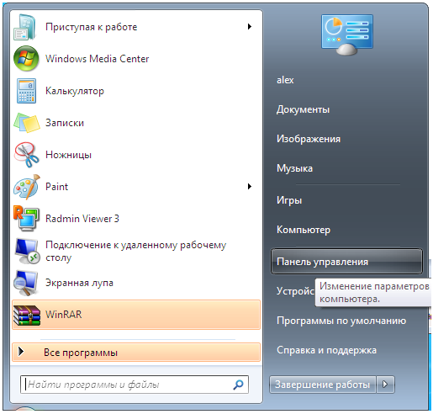Open Экранная лупа magnifier icon
Screen dimensions: 433x414
(26, 283)
